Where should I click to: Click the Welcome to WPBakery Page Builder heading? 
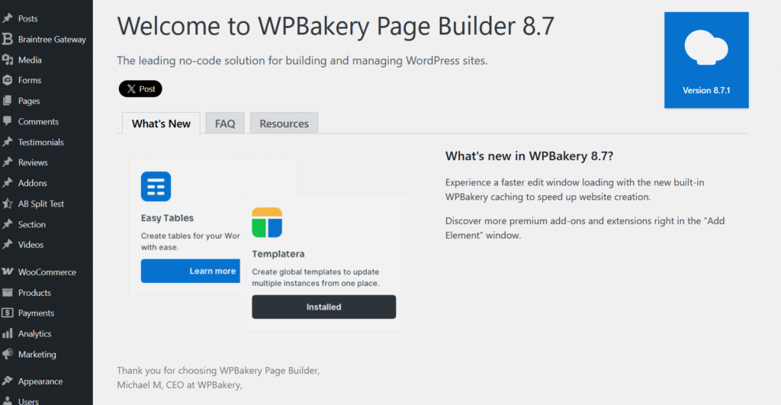336,25
